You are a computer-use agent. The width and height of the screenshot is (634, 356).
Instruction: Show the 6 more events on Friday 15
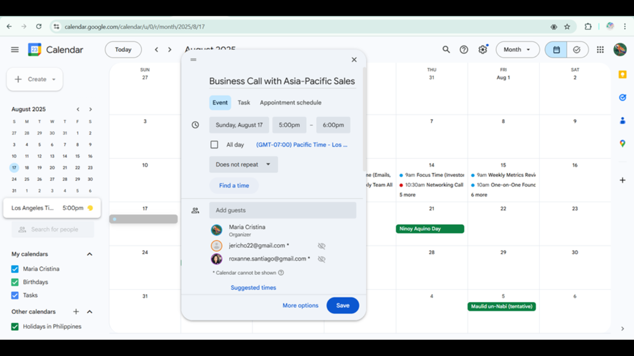tap(479, 195)
